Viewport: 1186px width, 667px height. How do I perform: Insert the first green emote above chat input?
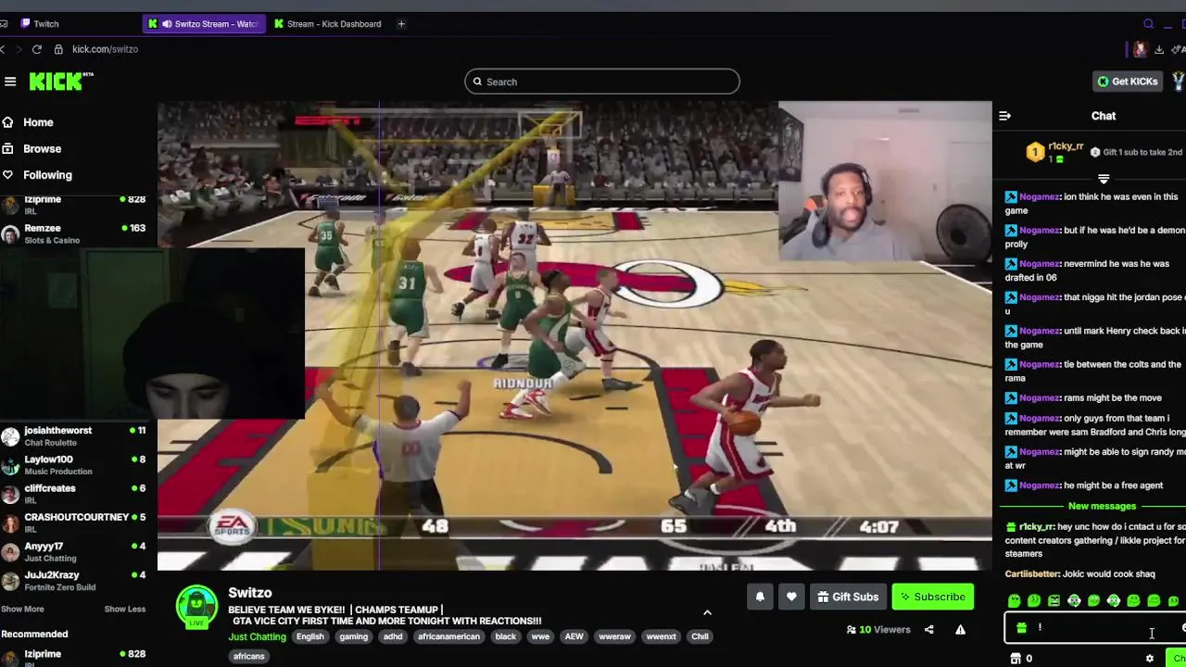point(1014,601)
